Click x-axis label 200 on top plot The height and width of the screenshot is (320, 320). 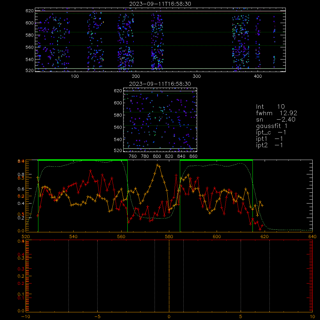(x=136, y=76)
